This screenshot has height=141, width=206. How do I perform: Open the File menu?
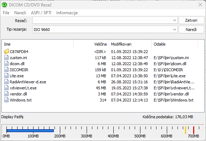point(6,13)
